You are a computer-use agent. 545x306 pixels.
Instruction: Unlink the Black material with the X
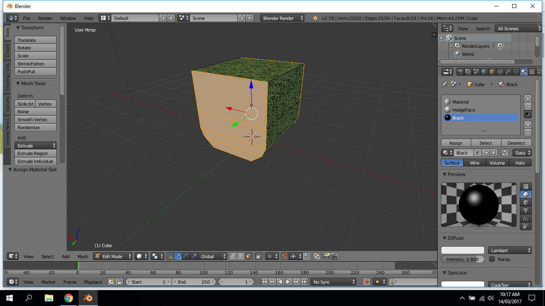[x=494, y=153]
